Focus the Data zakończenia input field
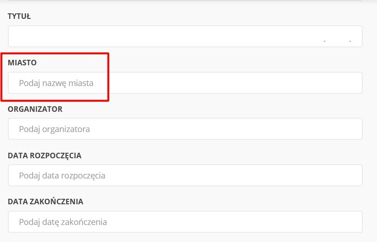This screenshot has width=377, height=242. pyautogui.click(x=184, y=222)
